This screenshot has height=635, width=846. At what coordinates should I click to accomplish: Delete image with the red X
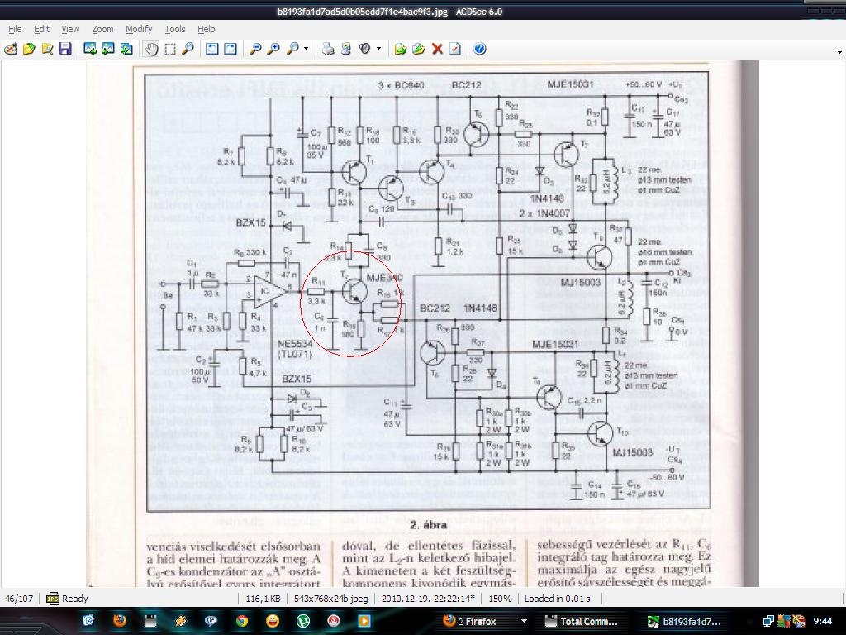pos(437,49)
